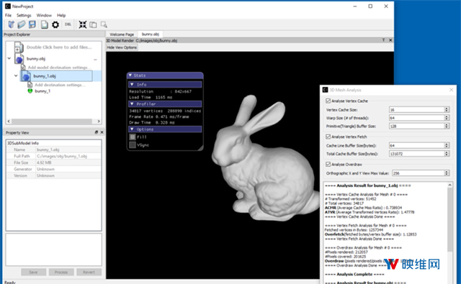
Task: Click the DEL toolbar icon
Action: tap(68, 24)
